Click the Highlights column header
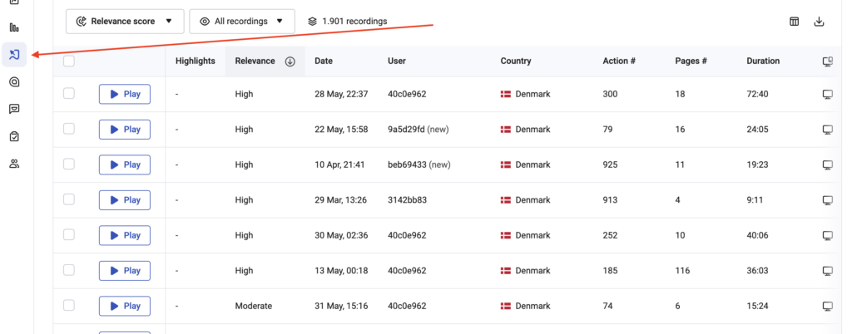Viewport: 852px width, 334px height. click(x=195, y=61)
